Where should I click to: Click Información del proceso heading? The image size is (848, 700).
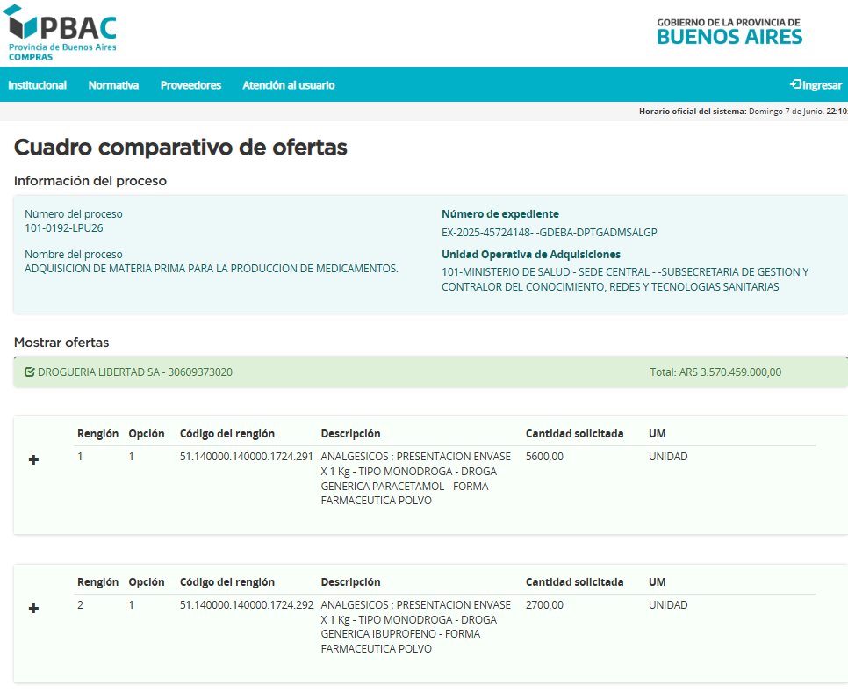[x=90, y=181]
